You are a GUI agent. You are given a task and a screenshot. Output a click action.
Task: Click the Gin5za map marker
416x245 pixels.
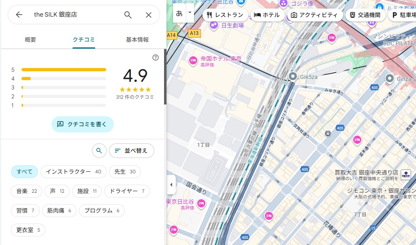(293, 76)
